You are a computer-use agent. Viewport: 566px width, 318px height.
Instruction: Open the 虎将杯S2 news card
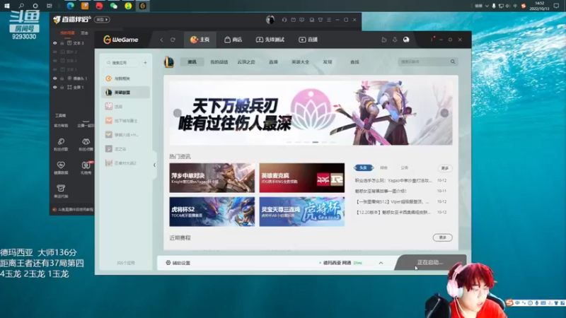pos(212,211)
